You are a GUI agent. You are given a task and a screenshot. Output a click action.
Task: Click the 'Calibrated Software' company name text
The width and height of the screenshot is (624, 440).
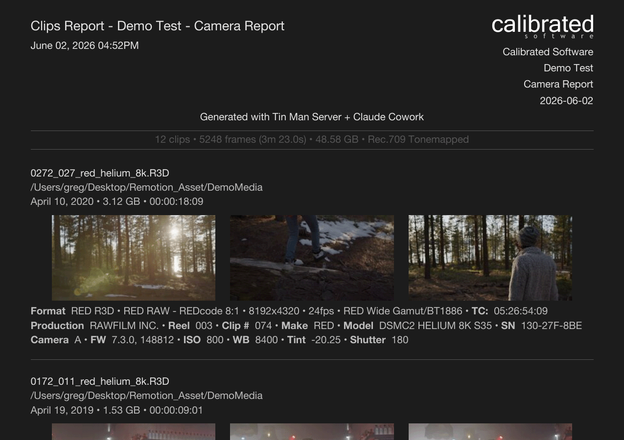pos(548,52)
